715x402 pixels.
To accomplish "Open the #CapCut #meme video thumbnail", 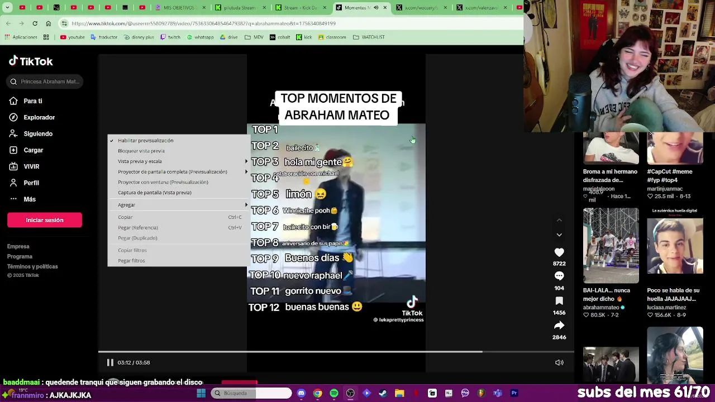I will click(675, 148).
